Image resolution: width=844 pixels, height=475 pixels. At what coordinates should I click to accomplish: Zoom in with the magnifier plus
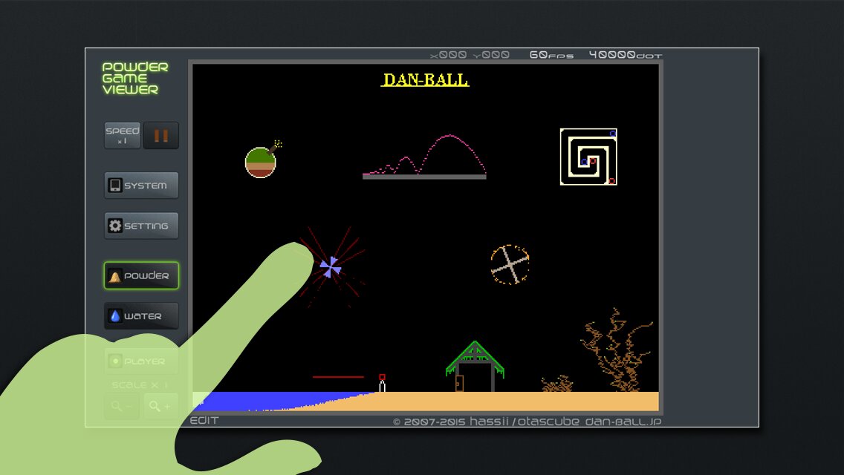coord(160,406)
